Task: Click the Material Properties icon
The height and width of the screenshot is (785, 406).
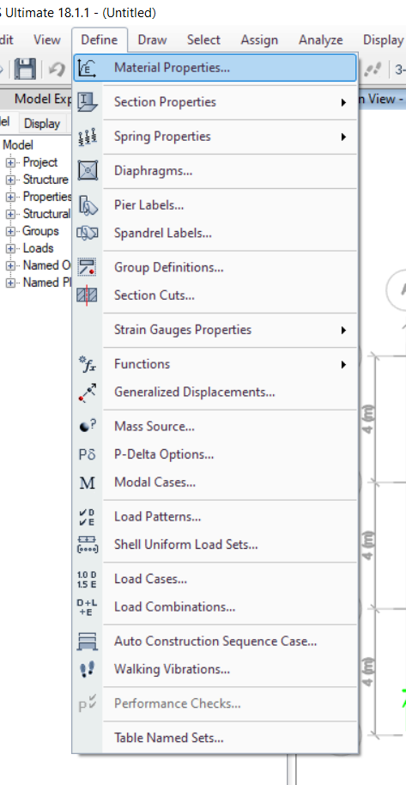Action: click(x=88, y=68)
